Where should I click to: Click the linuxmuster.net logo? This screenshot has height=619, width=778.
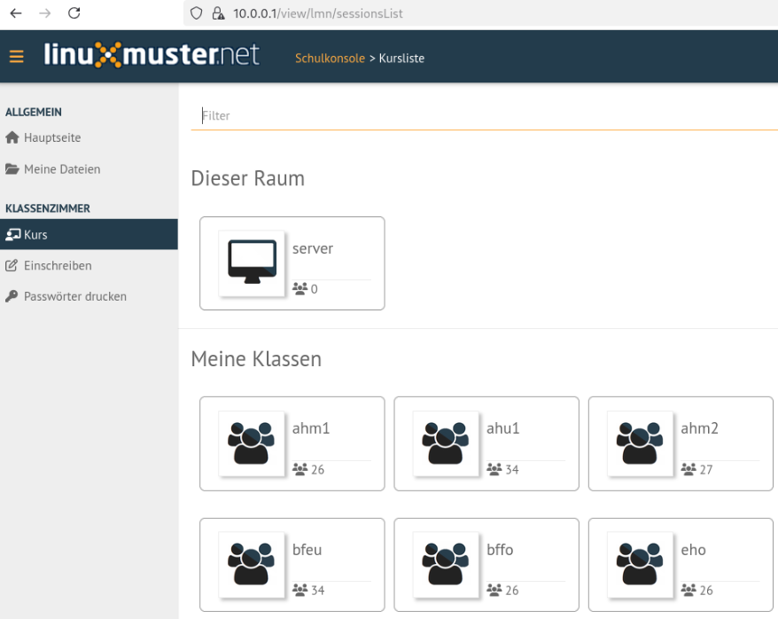pos(152,55)
